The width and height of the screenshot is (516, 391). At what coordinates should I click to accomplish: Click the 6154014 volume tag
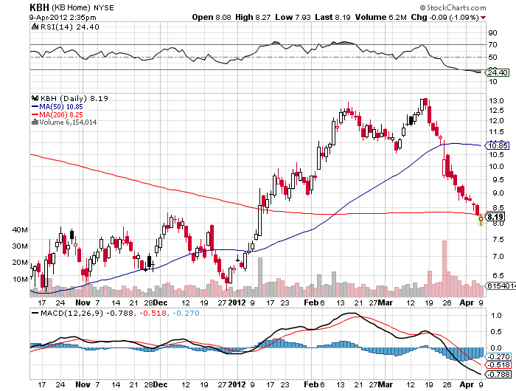point(501,286)
